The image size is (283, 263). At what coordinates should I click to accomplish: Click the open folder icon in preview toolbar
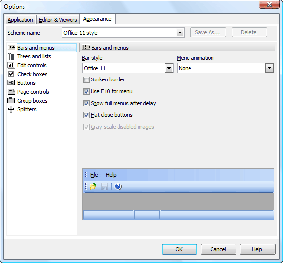tap(93, 186)
